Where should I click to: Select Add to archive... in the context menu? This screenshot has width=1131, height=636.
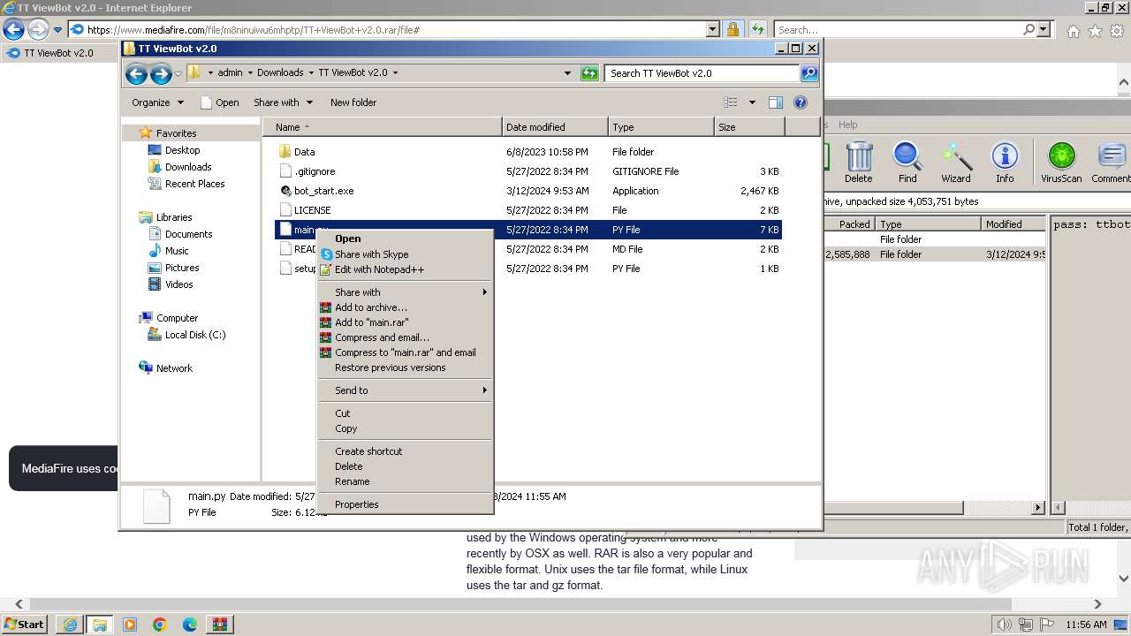tap(371, 307)
